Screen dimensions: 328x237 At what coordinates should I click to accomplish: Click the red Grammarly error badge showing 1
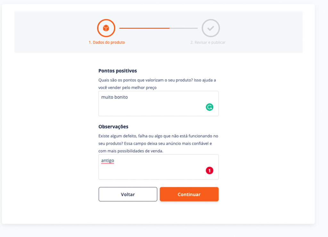click(x=209, y=171)
